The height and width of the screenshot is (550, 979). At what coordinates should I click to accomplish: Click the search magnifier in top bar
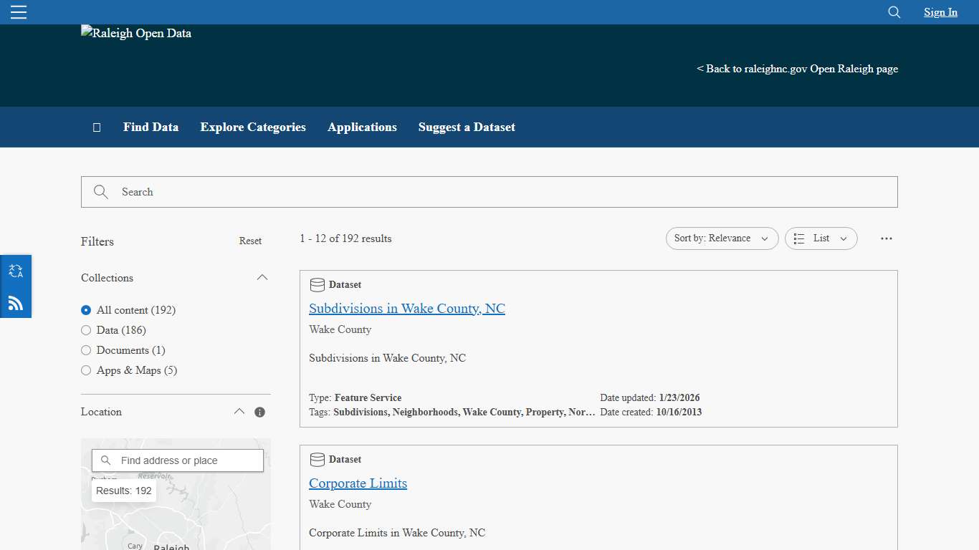(x=894, y=12)
